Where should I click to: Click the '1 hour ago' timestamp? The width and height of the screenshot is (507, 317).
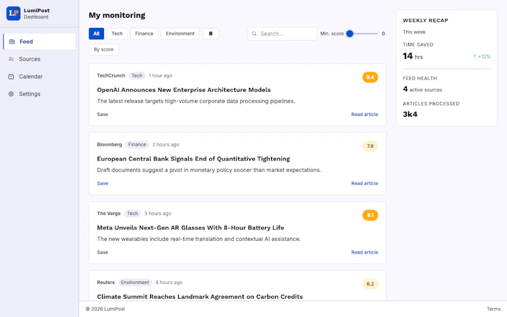click(x=160, y=75)
